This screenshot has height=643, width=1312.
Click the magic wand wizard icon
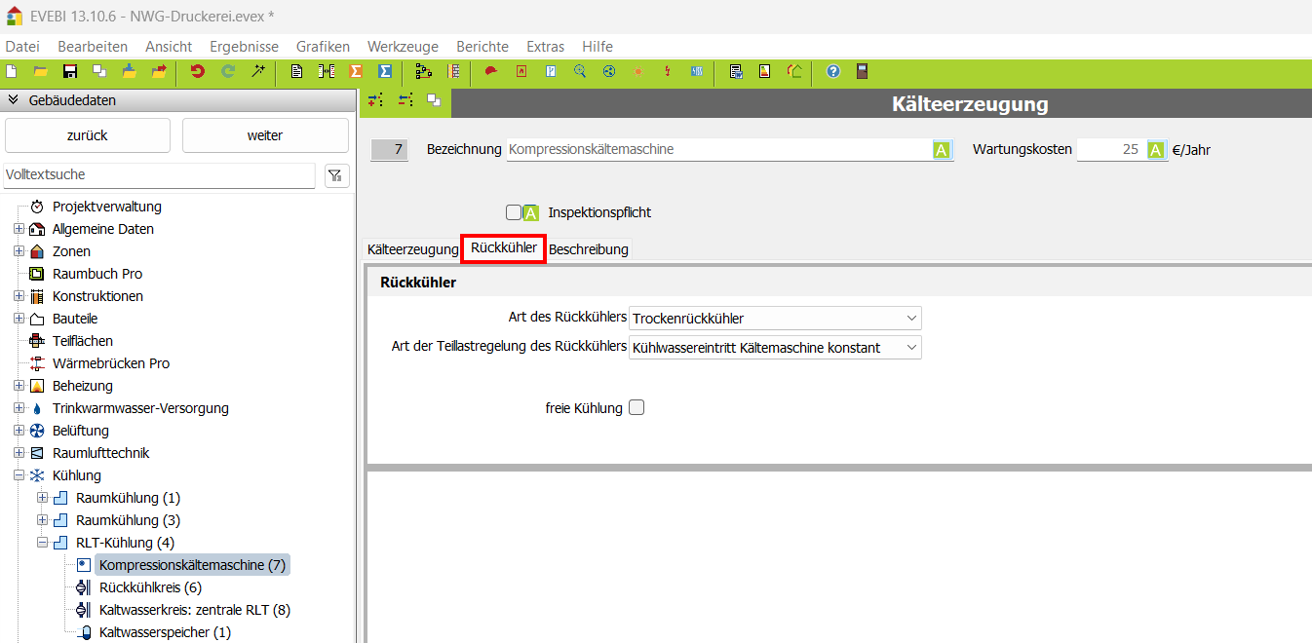[x=258, y=71]
